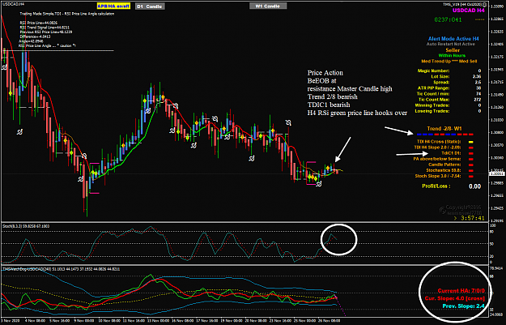
Task: Click the Stochastics 59.8 label
Action: pyautogui.click(x=444, y=170)
